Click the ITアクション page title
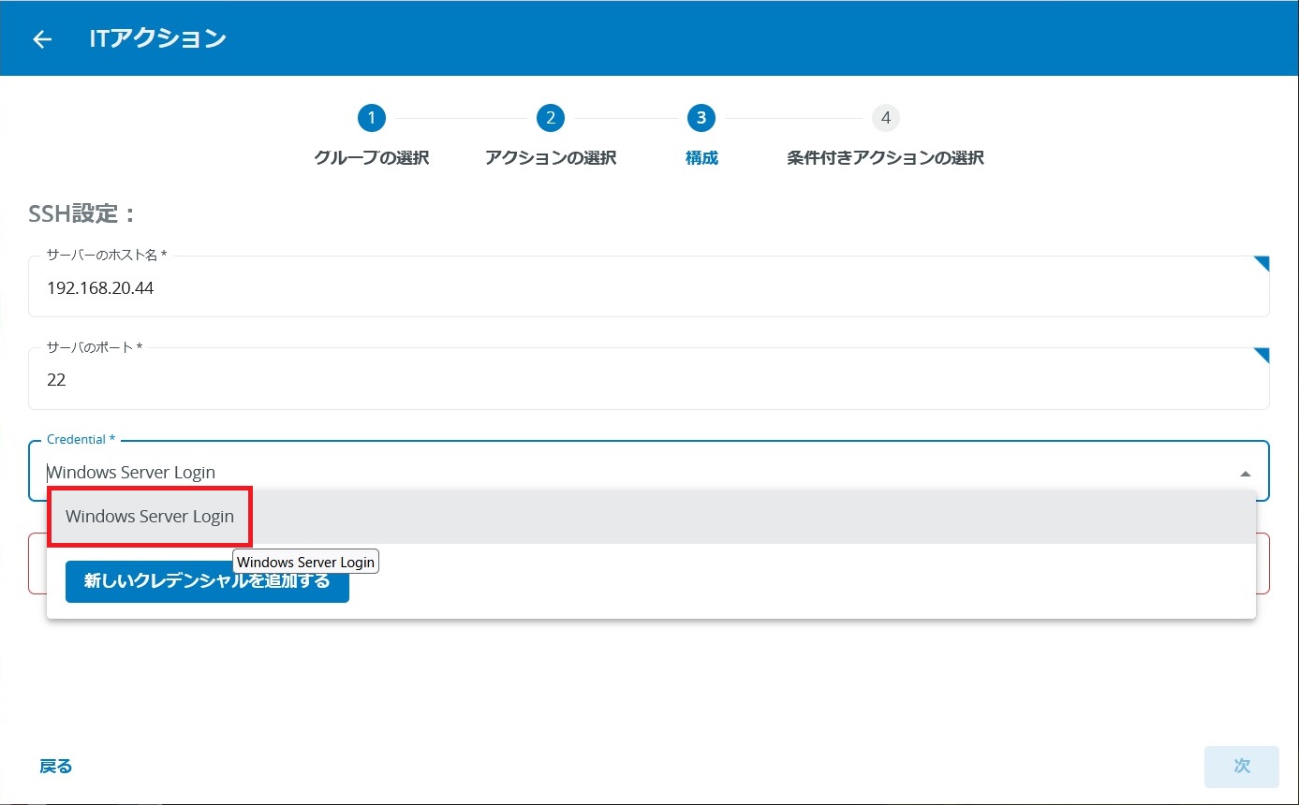The height and width of the screenshot is (805, 1299). pyautogui.click(x=157, y=39)
